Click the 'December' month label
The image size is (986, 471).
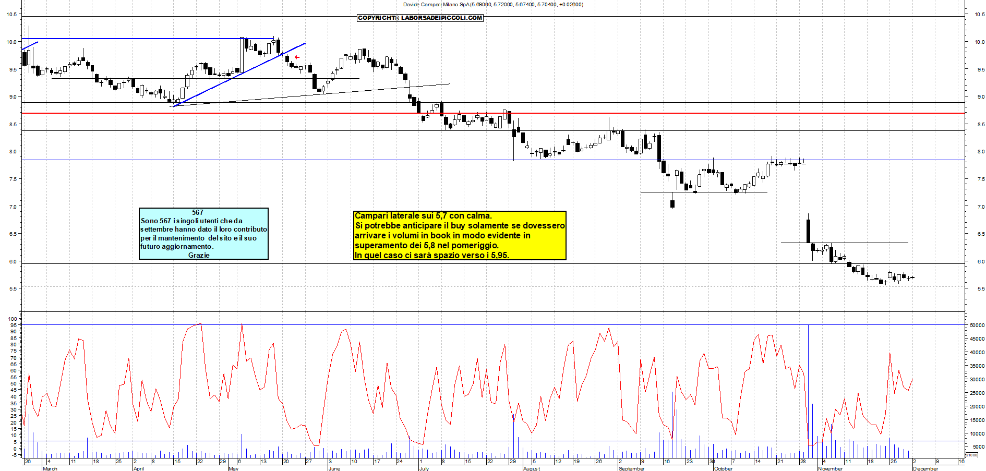[925, 468]
